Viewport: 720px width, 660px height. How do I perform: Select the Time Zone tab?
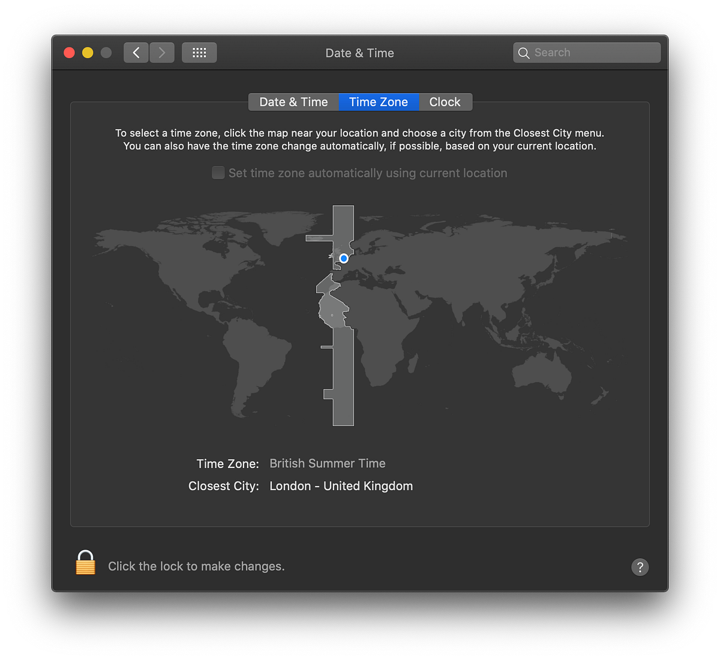[x=379, y=102]
